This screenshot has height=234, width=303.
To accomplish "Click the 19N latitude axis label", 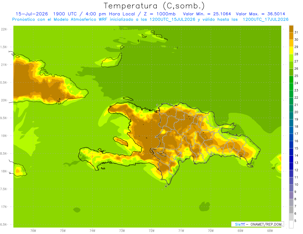I will point(4,136).
